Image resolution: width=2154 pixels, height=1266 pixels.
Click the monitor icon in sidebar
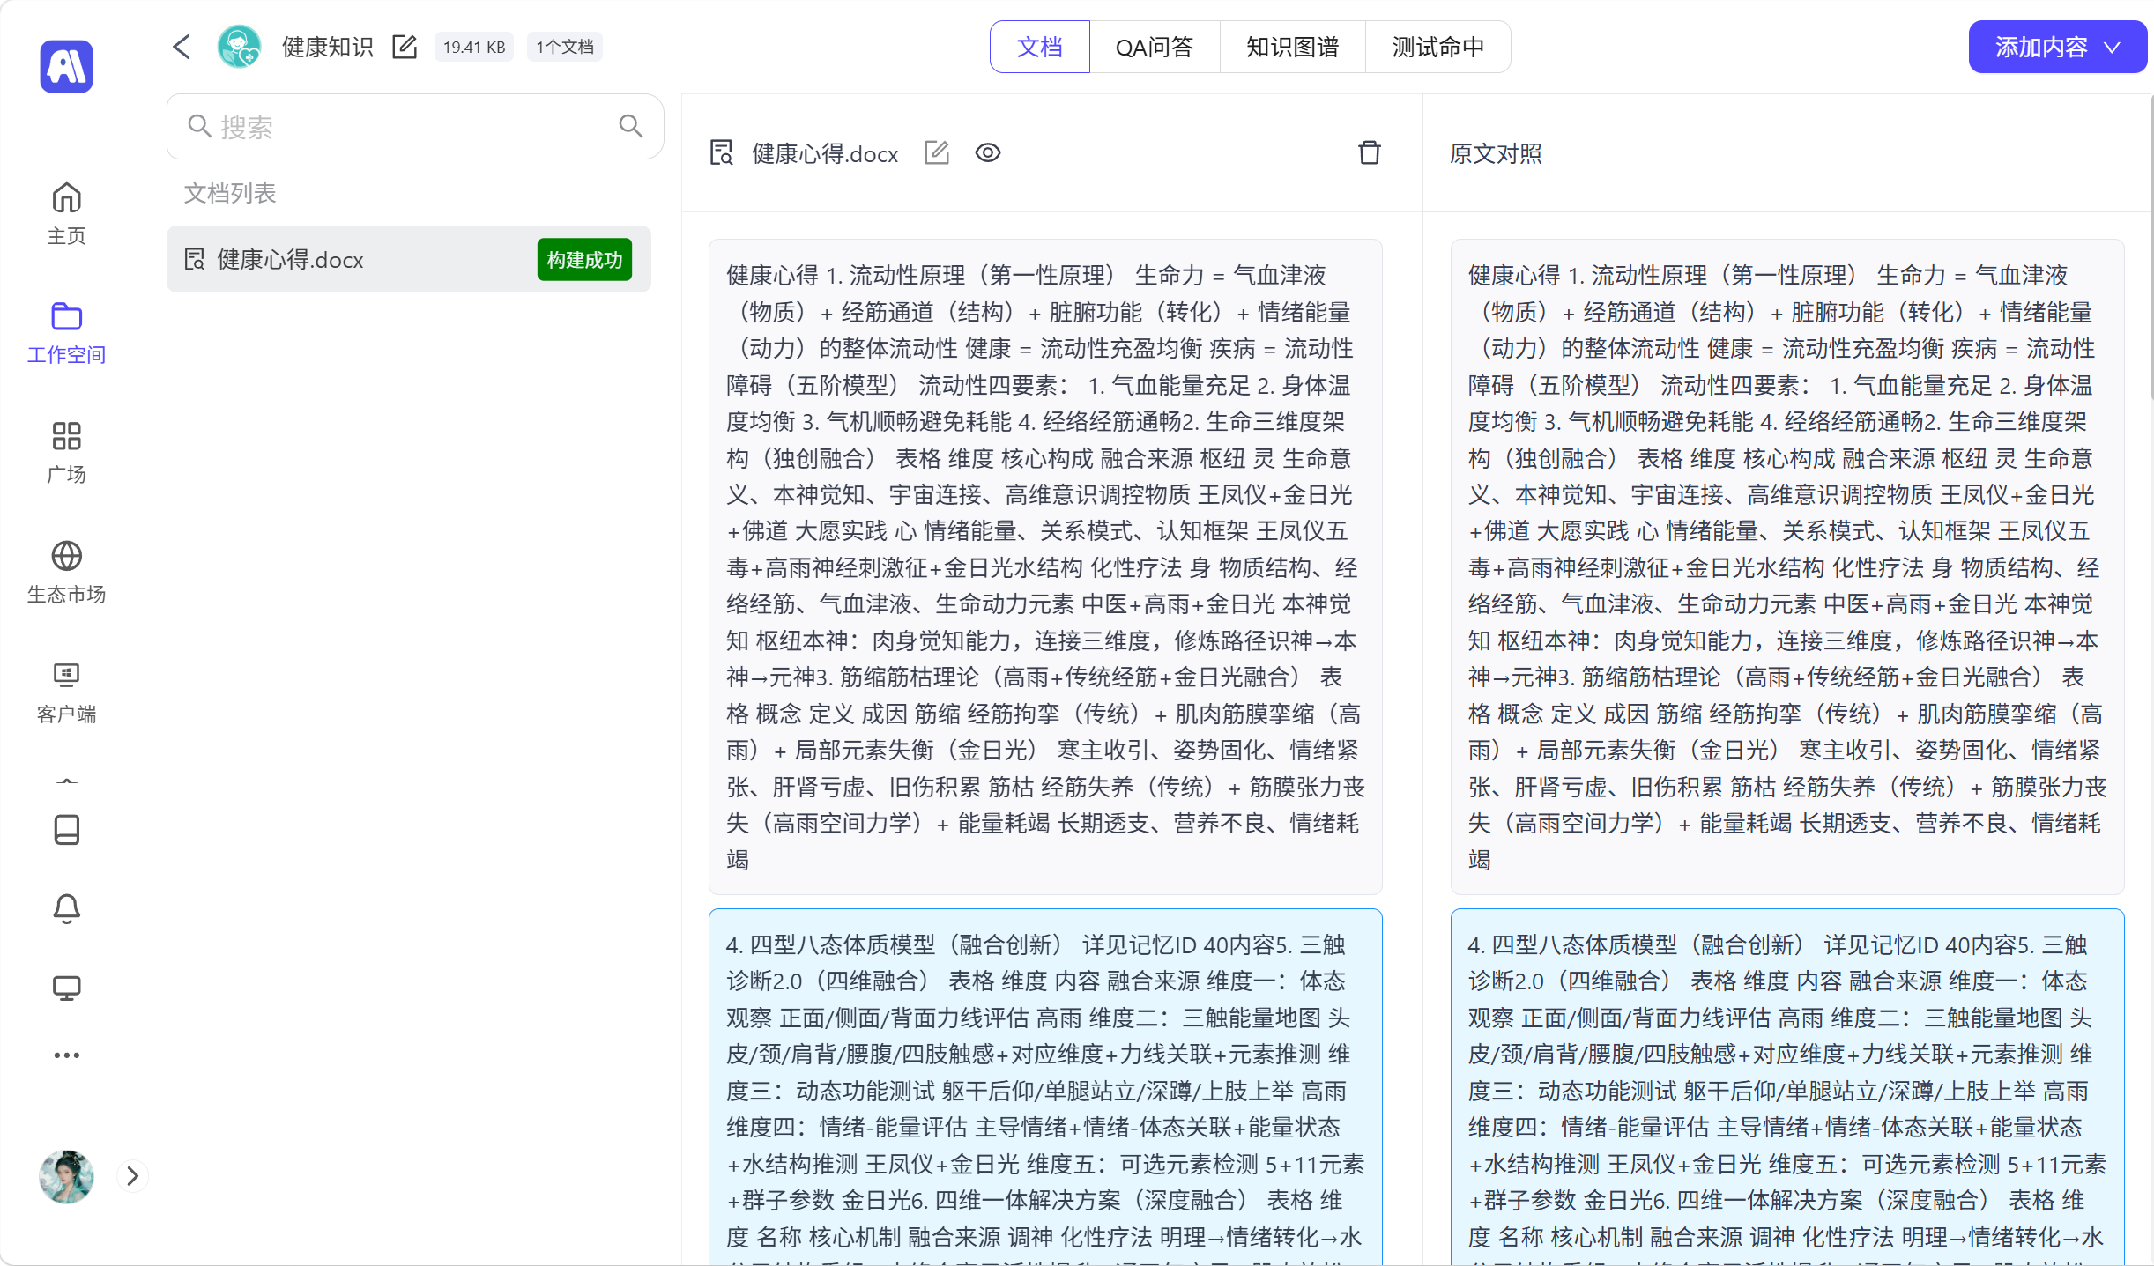66,988
